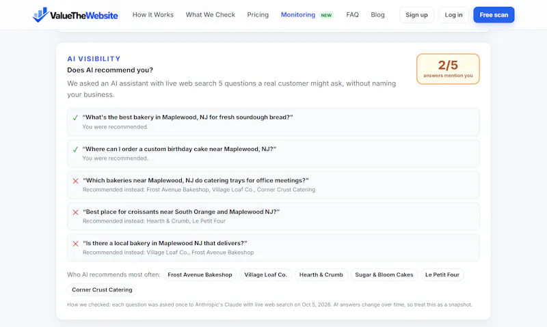Click the 'We asked an AI assistant' description paragraph
Viewport: 547px width, 327px height.
232,89
